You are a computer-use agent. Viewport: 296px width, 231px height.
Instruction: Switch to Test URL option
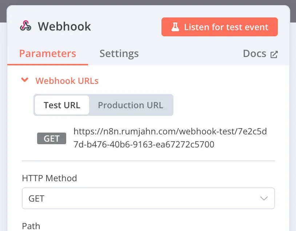[62, 105]
